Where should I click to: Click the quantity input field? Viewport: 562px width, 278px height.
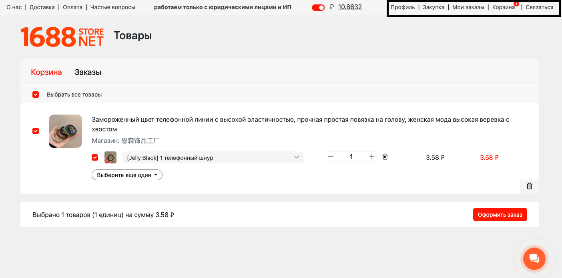pyautogui.click(x=351, y=157)
